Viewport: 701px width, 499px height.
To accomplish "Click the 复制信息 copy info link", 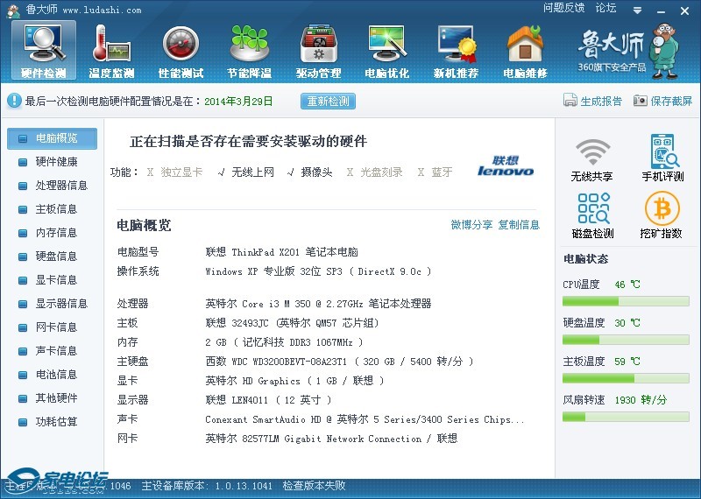I will (x=519, y=225).
